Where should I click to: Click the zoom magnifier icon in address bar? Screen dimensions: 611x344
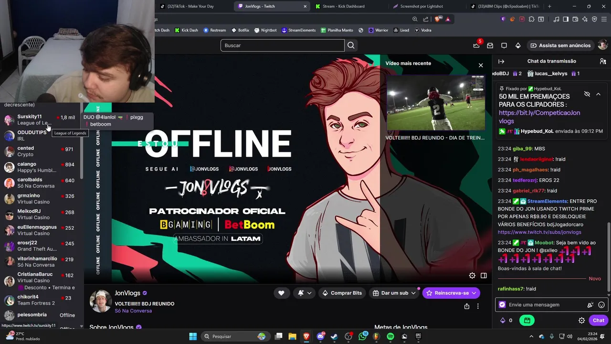(415, 19)
